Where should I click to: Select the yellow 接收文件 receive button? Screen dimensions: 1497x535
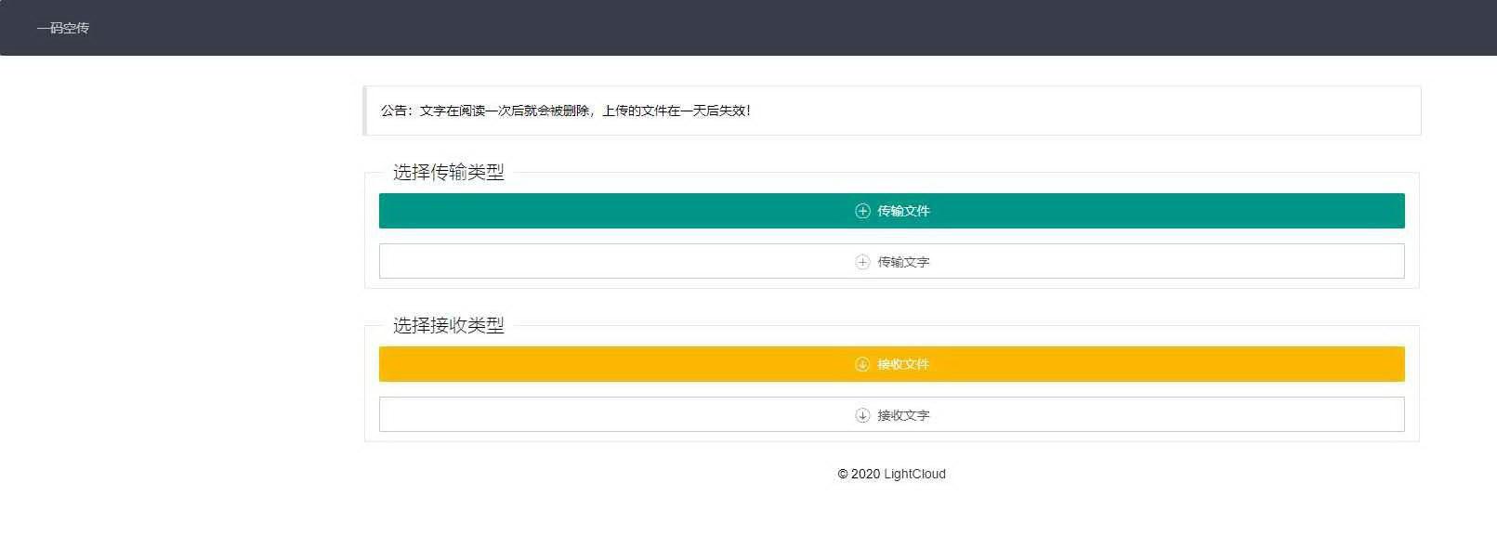[x=891, y=364]
